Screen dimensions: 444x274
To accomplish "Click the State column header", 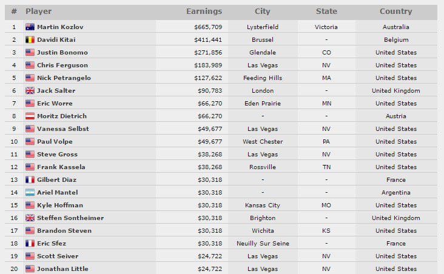I will click(x=326, y=12).
